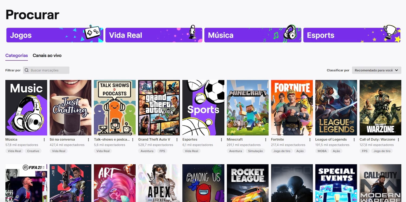Open the Special Events cover art
This screenshot has width=406, height=202.
(336, 183)
